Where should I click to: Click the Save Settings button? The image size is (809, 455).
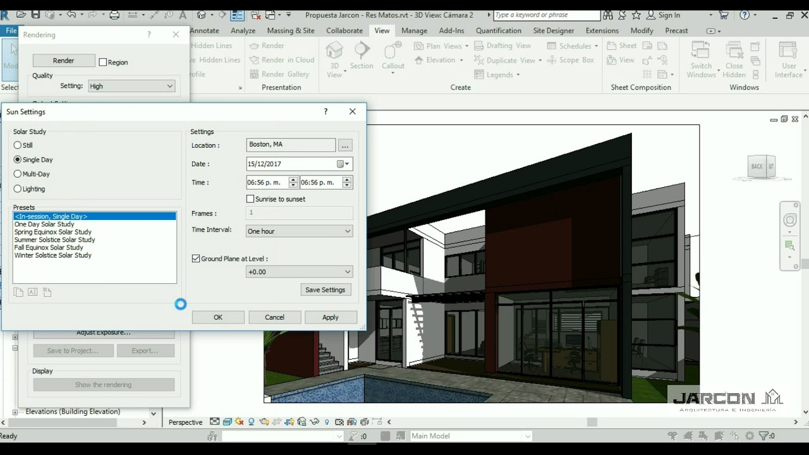point(325,290)
